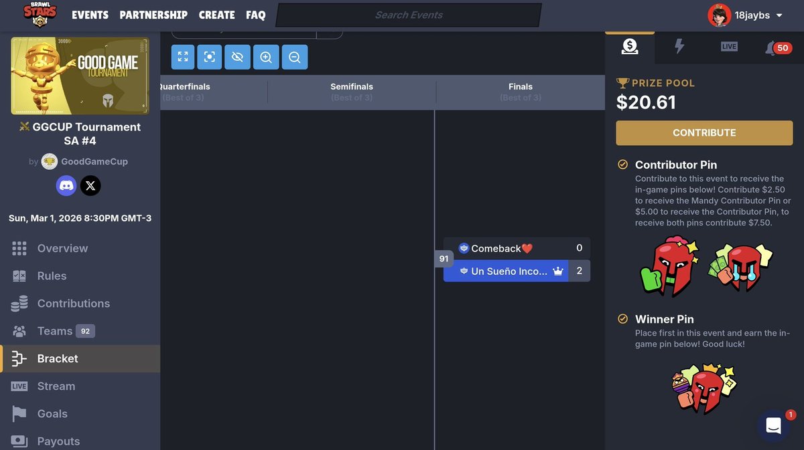804x450 pixels.
Task: Open the Payouts section
Action: 80,440
